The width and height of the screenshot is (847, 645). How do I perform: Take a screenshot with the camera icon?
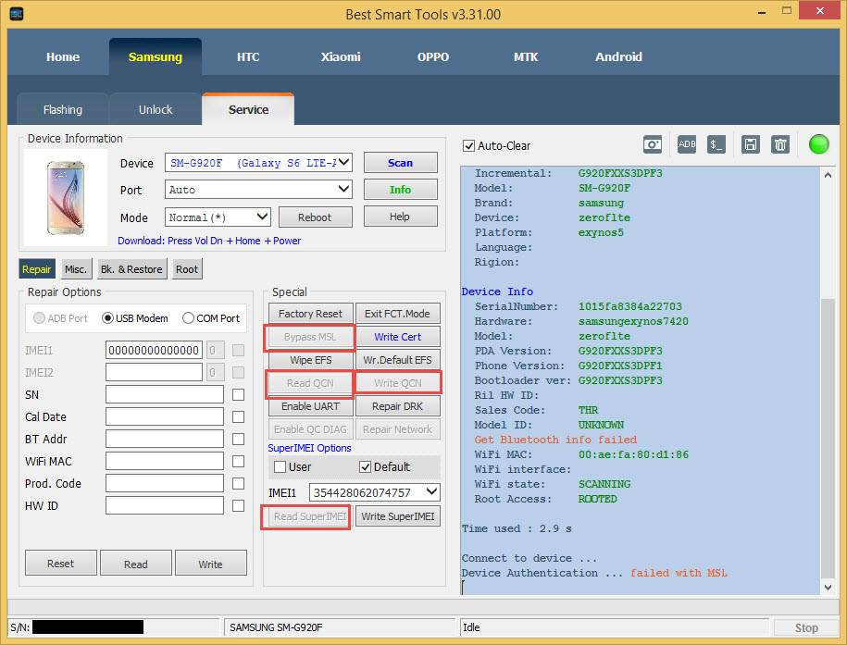click(x=652, y=144)
